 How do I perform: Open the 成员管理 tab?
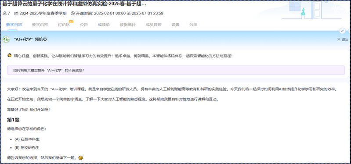[x=153, y=25]
